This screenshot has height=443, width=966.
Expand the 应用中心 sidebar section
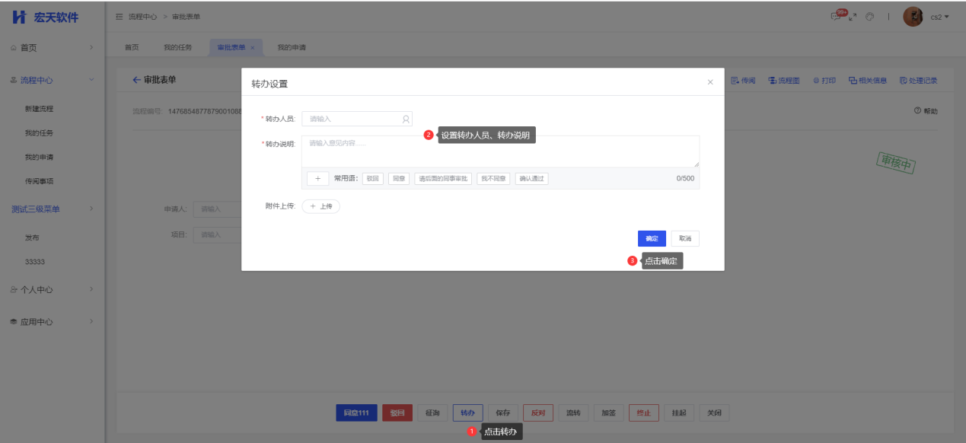tap(91, 321)
